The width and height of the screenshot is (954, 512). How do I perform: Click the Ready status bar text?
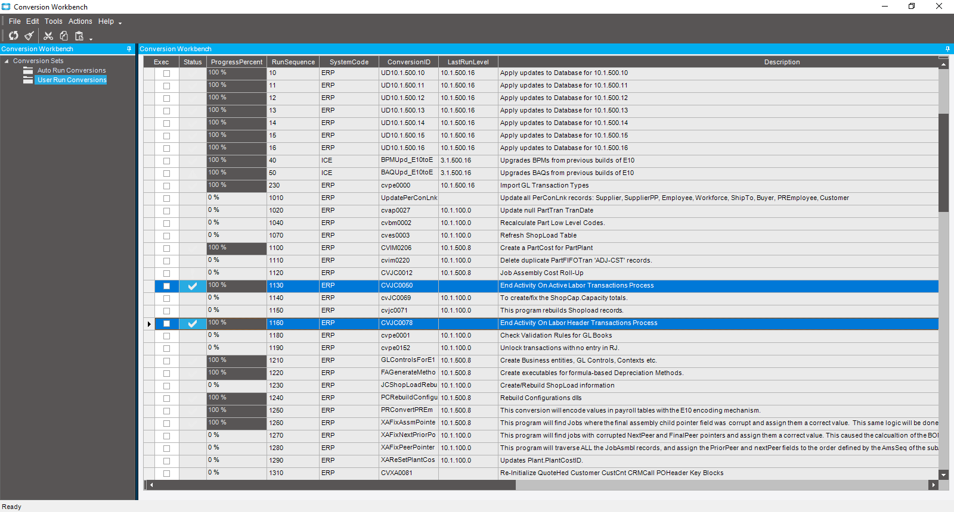11,507
